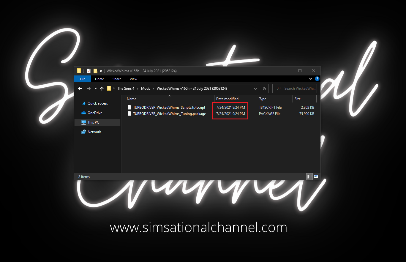Open the Home ribbon tab
The height and width of the screenshot is (262, 406).
tap(99, 79)
